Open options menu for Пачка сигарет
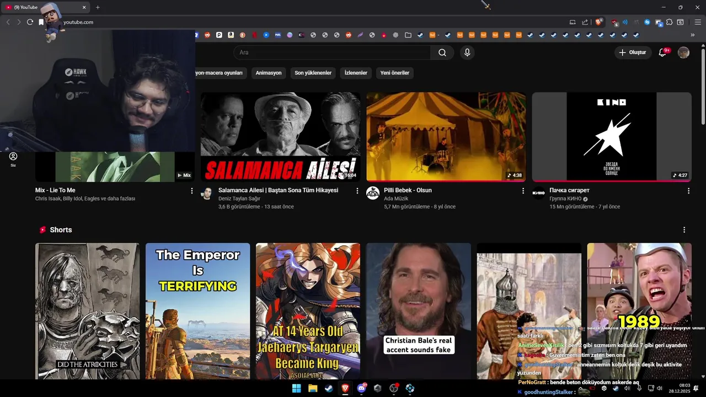This screenshot has height=397, width=706. pos(688,191)
